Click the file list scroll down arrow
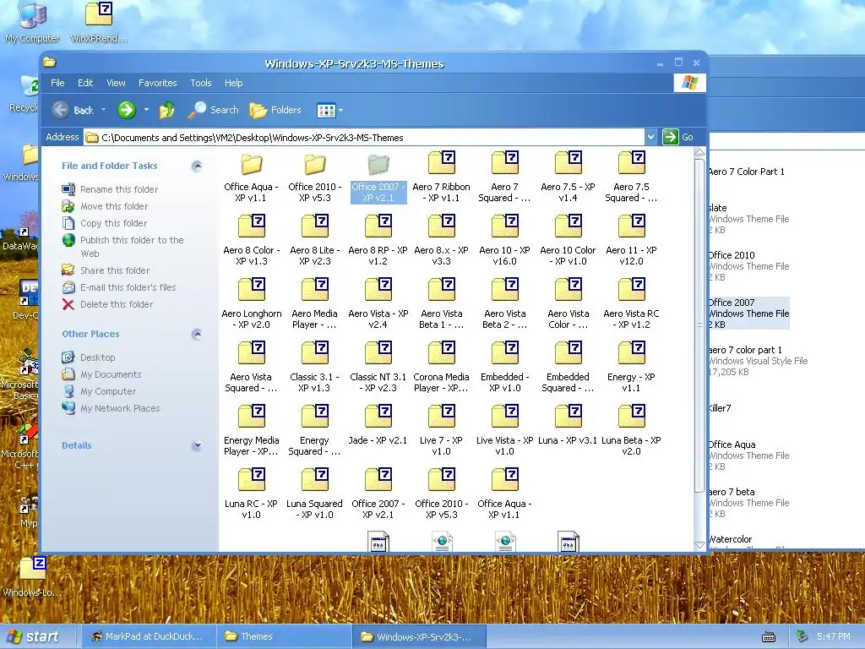This screenshot has width=865, height=649. 699,545
